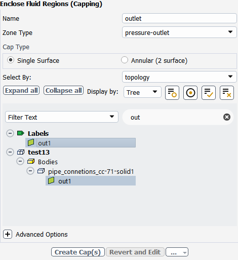Click the green Labels tag icon
This screenshot has width=238, height=260.
[21, 133]
